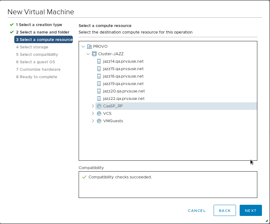Go to step 1 Select a creation type
This screenshot has height=224, width=270.
click(x=39, y=25)
